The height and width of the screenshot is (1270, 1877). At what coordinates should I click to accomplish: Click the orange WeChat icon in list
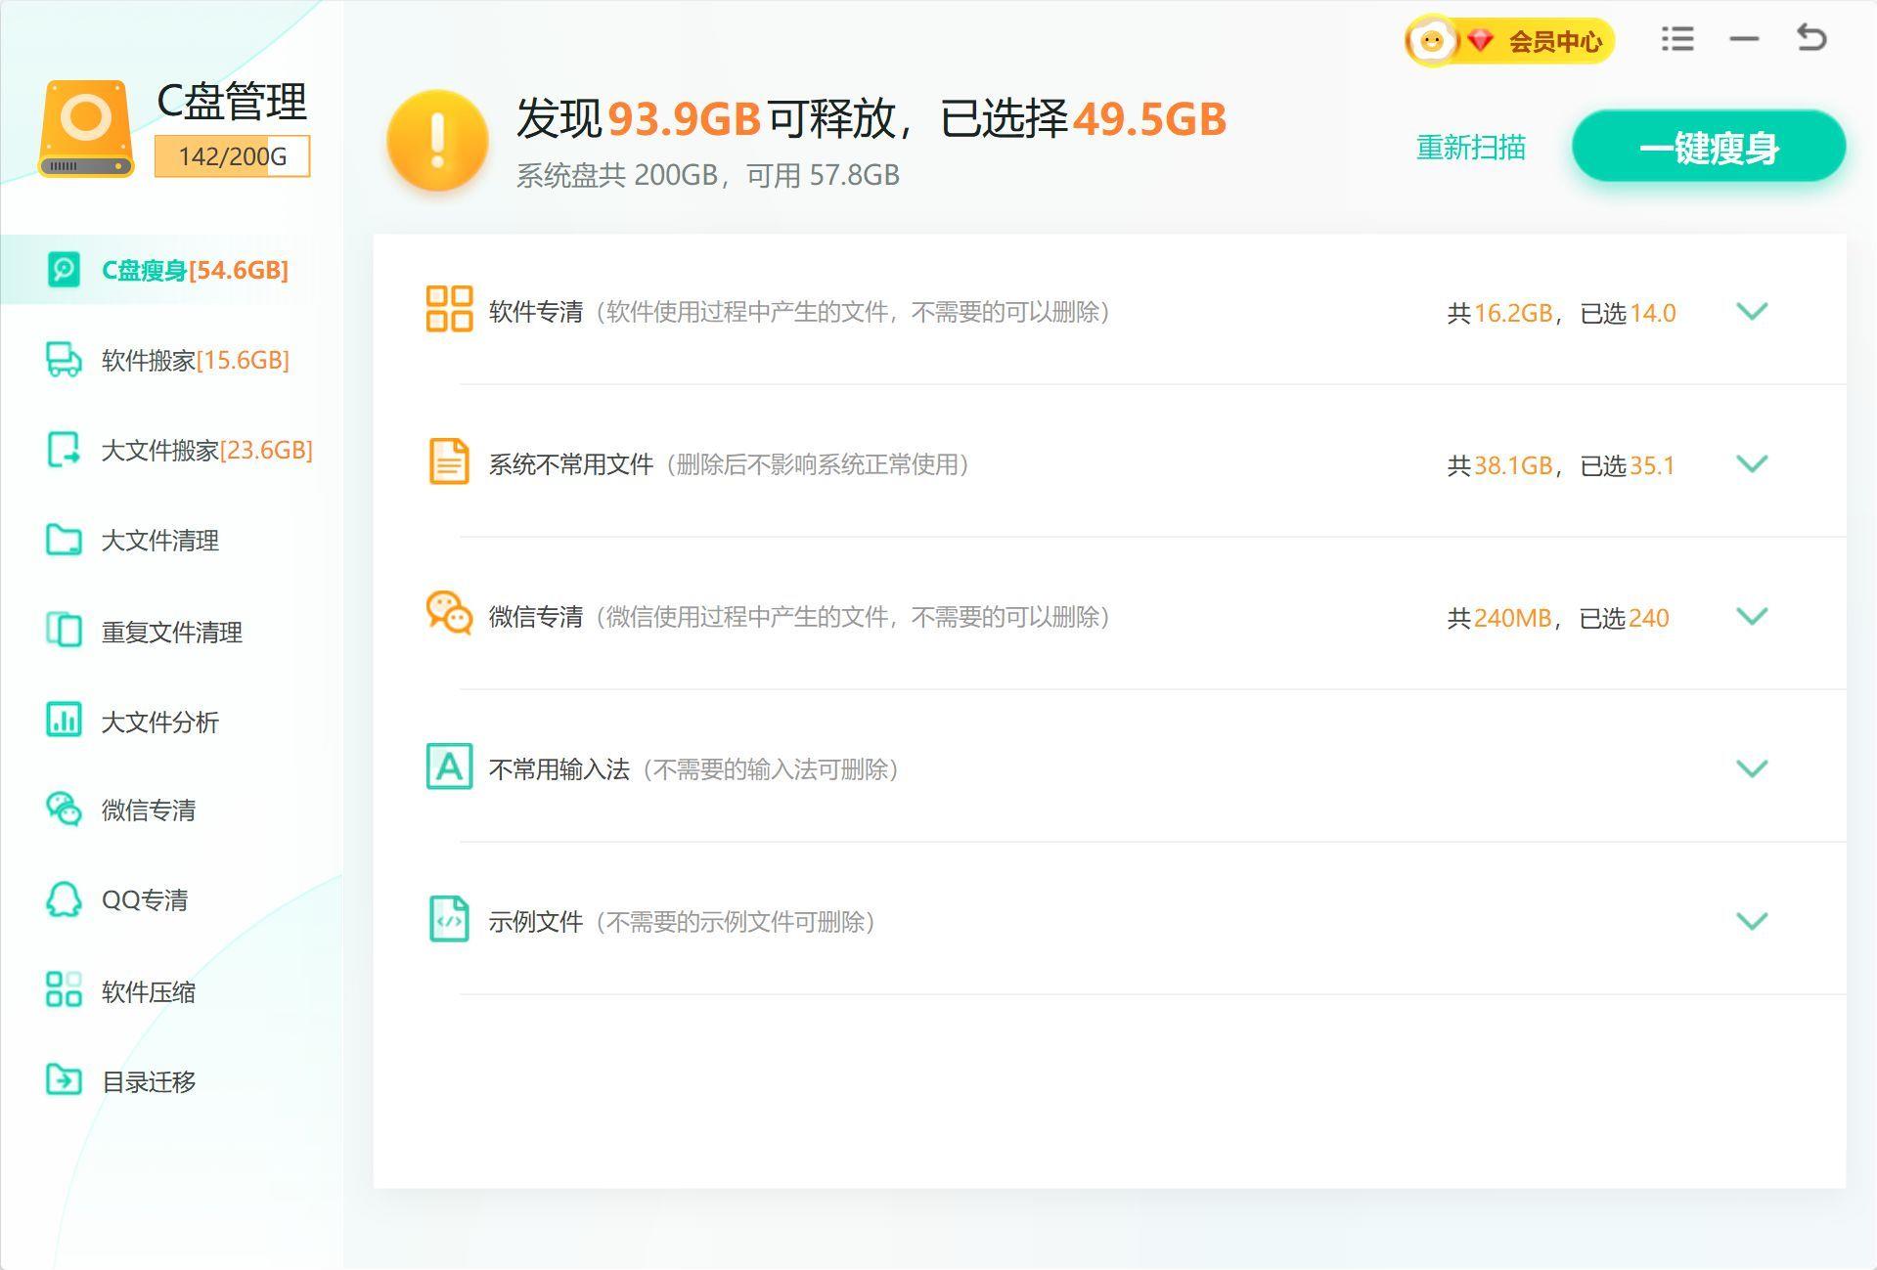(x=449, y=614)
